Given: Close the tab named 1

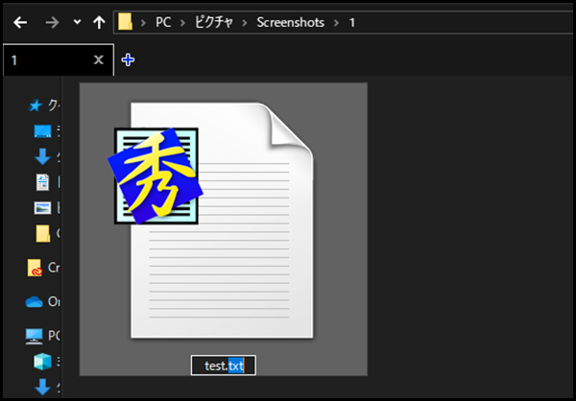Looking at the screenshot, I should pyautogui.click(x=98, y=59).
